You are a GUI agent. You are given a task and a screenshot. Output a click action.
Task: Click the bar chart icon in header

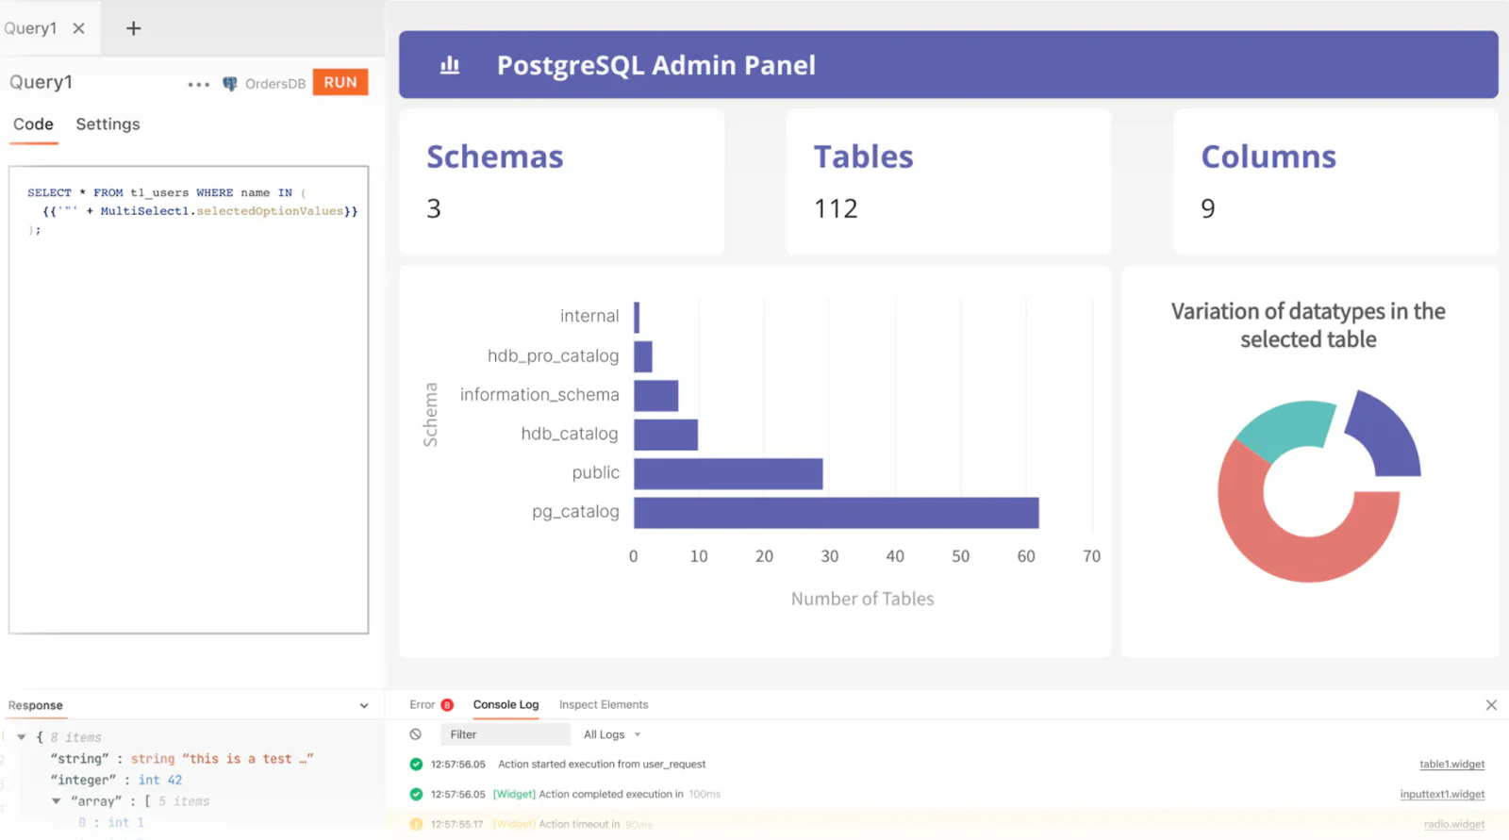(x=450, y=65)
